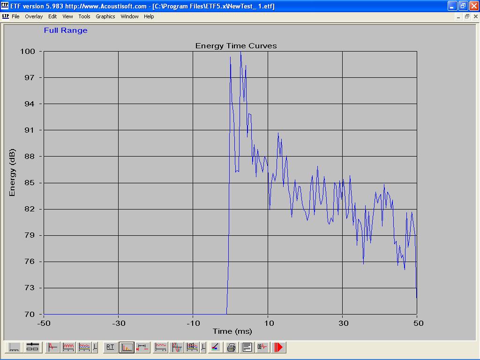Viewport: 480px width, 360px height.
Task: Open the Tools menu
Action: (84, 16)
